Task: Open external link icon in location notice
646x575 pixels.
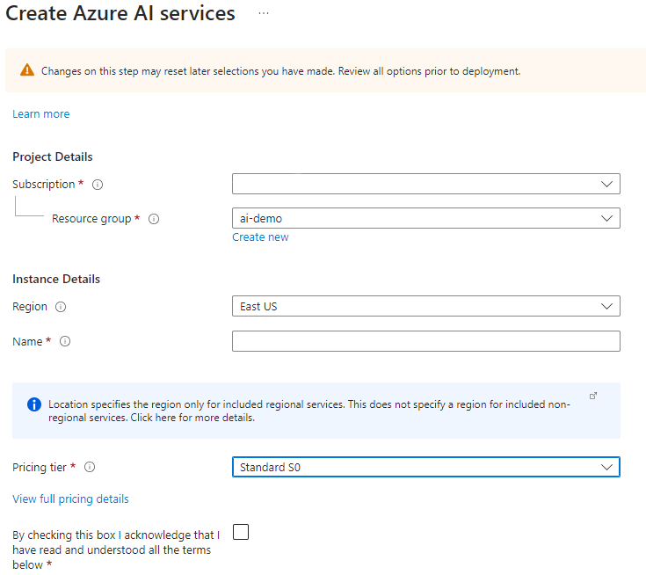Action: (x=593, y=396)
